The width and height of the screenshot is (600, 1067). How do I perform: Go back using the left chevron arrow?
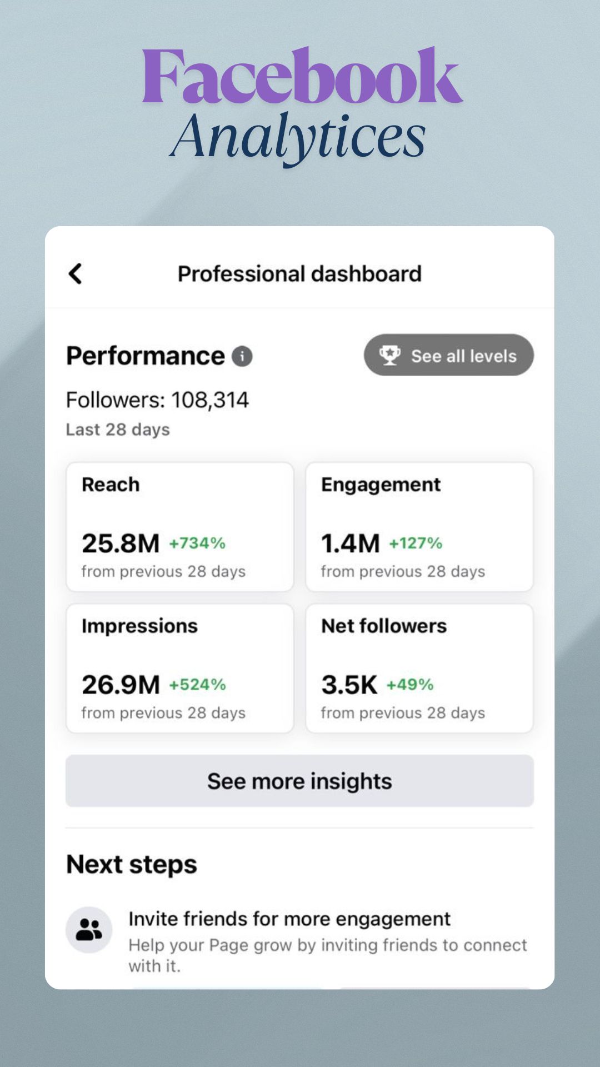point(76,273)
